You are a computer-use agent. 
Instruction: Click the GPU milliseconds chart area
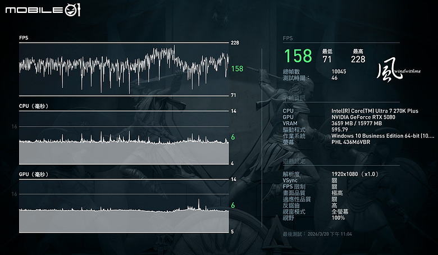(x=124, y=206)
